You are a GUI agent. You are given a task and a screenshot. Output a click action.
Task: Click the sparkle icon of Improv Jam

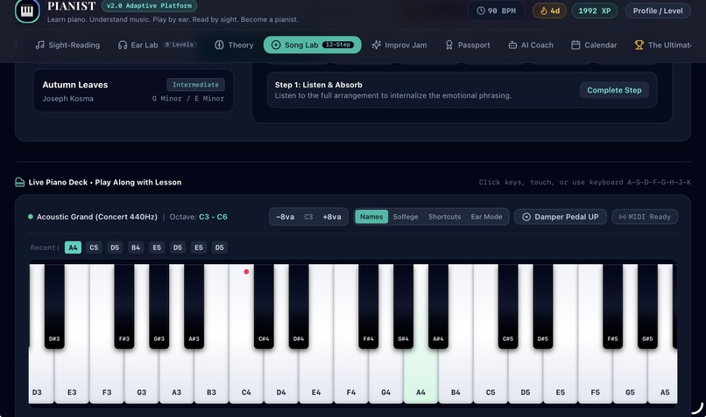pyautogui.click(x=376, y=45)
